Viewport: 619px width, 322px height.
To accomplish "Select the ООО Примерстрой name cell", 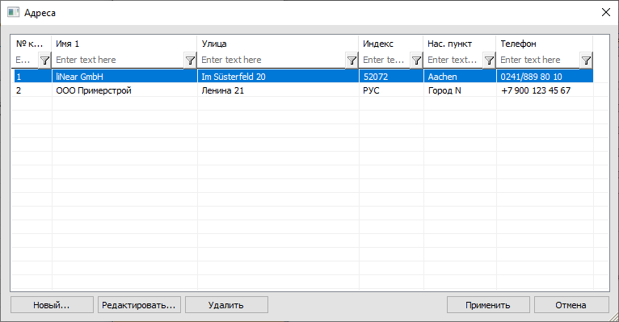I will 124,90.
